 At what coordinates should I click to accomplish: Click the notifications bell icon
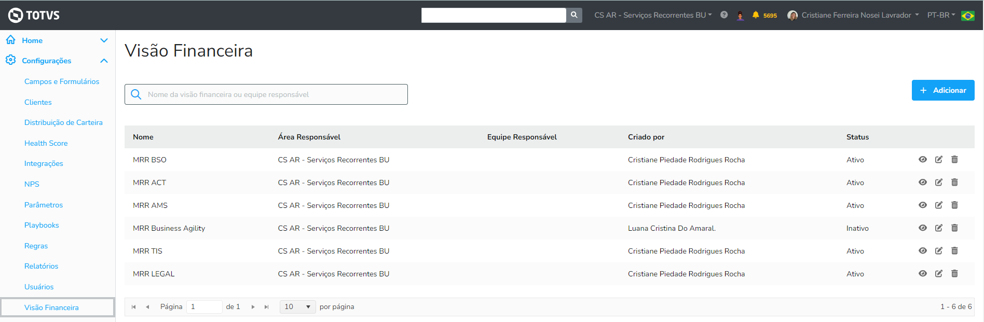[x=756, y=15]
